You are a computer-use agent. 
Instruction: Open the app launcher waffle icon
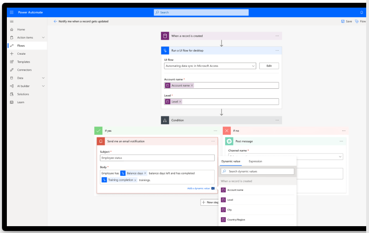pyautogui.click(x=12, y=12)
